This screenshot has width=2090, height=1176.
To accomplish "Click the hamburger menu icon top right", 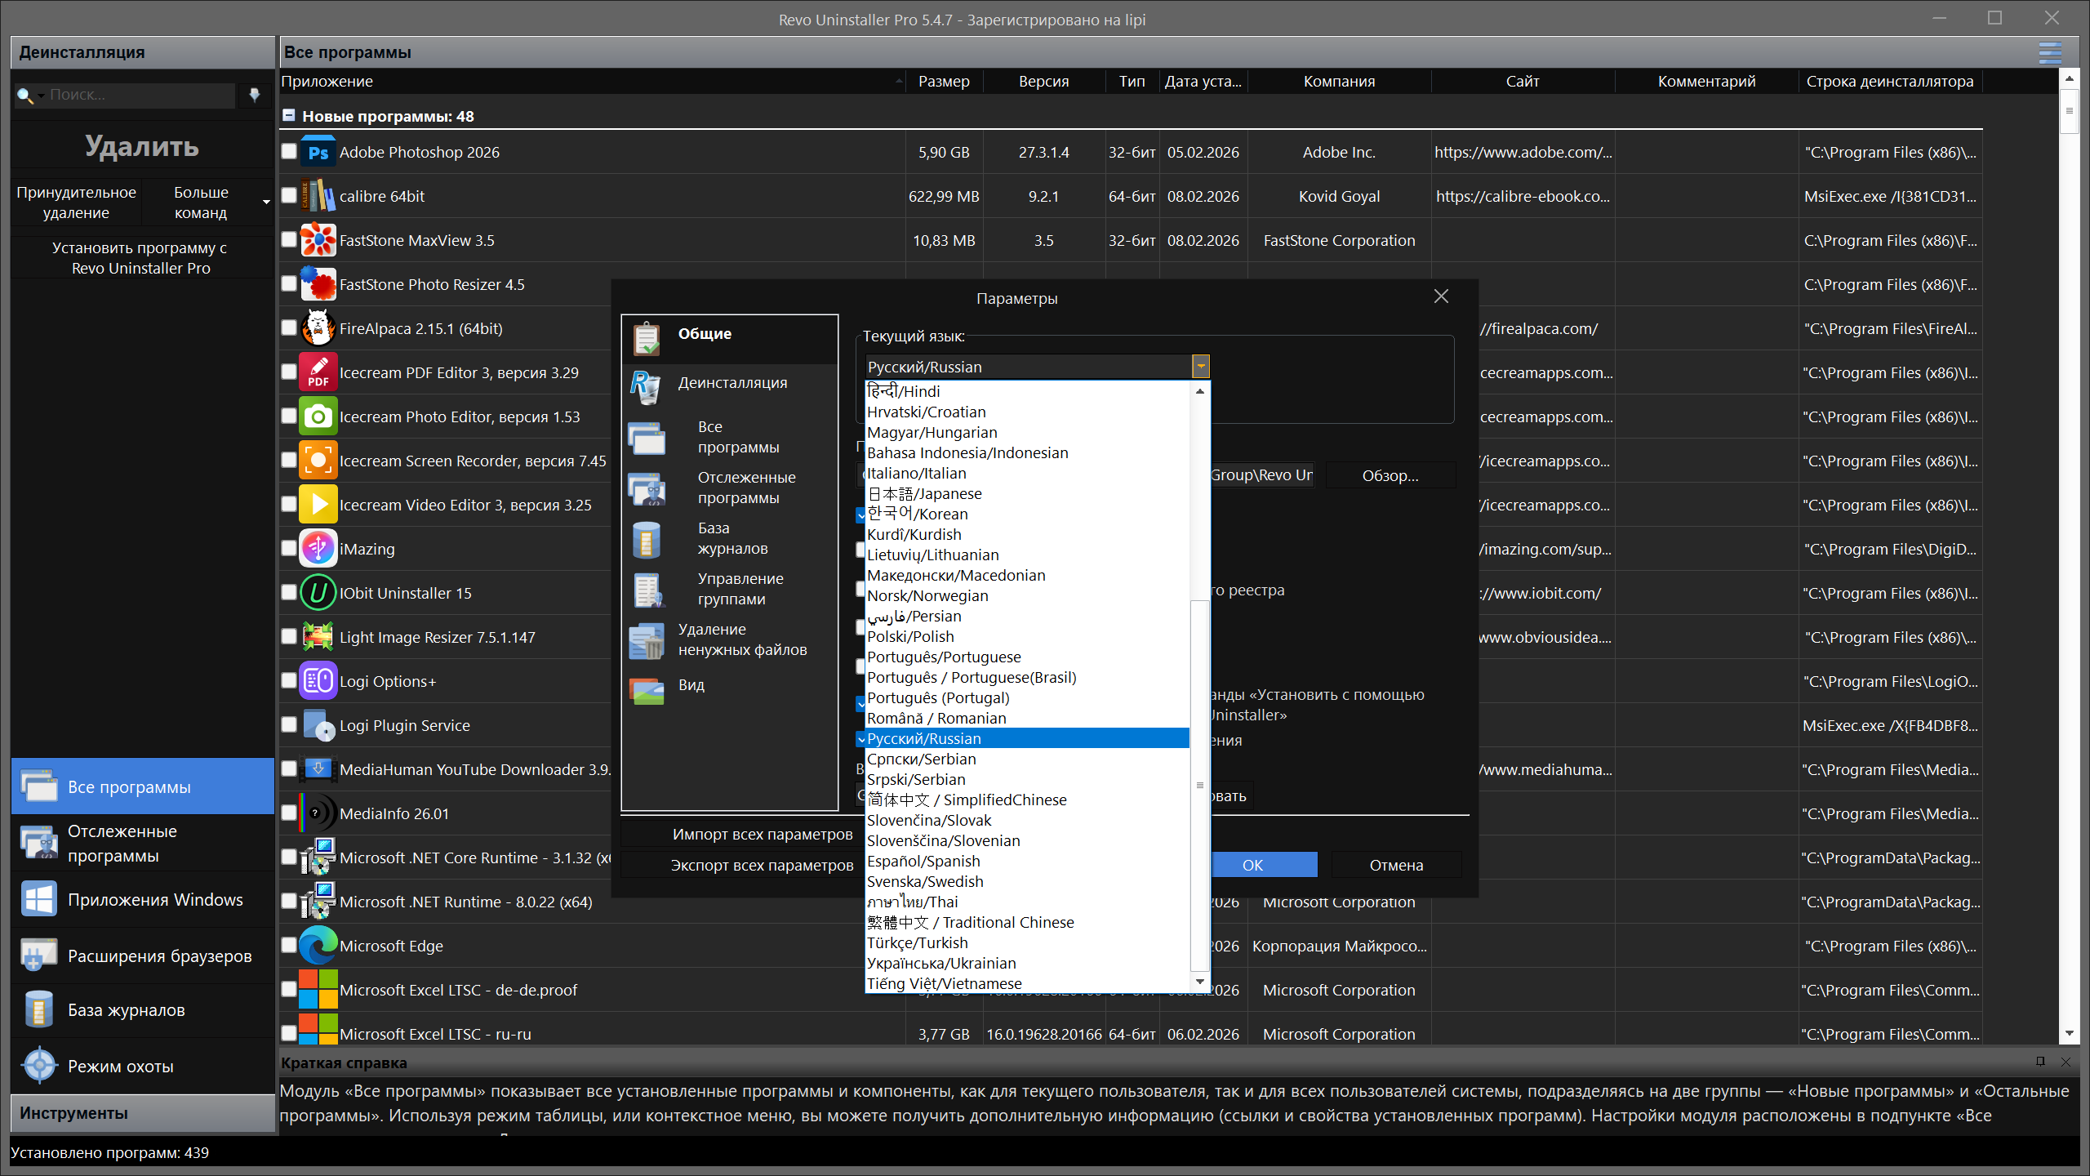I will tap(2050, 52).
